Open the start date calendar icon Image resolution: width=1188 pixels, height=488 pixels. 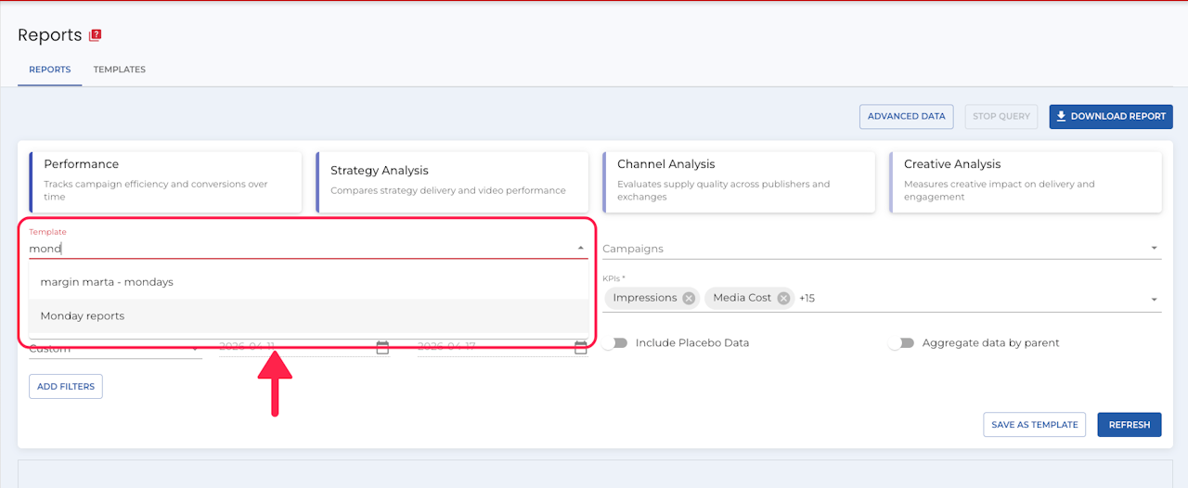pos(382,348)
